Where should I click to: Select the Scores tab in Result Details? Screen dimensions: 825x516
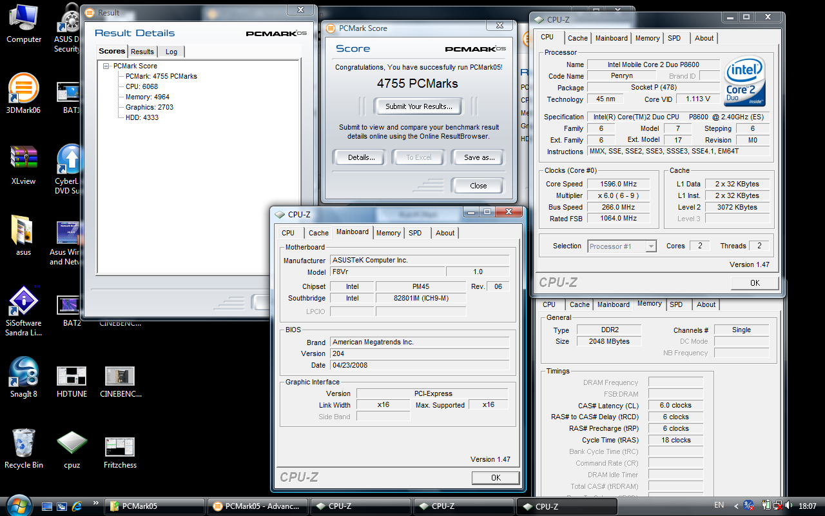click(x=112, y=51)
